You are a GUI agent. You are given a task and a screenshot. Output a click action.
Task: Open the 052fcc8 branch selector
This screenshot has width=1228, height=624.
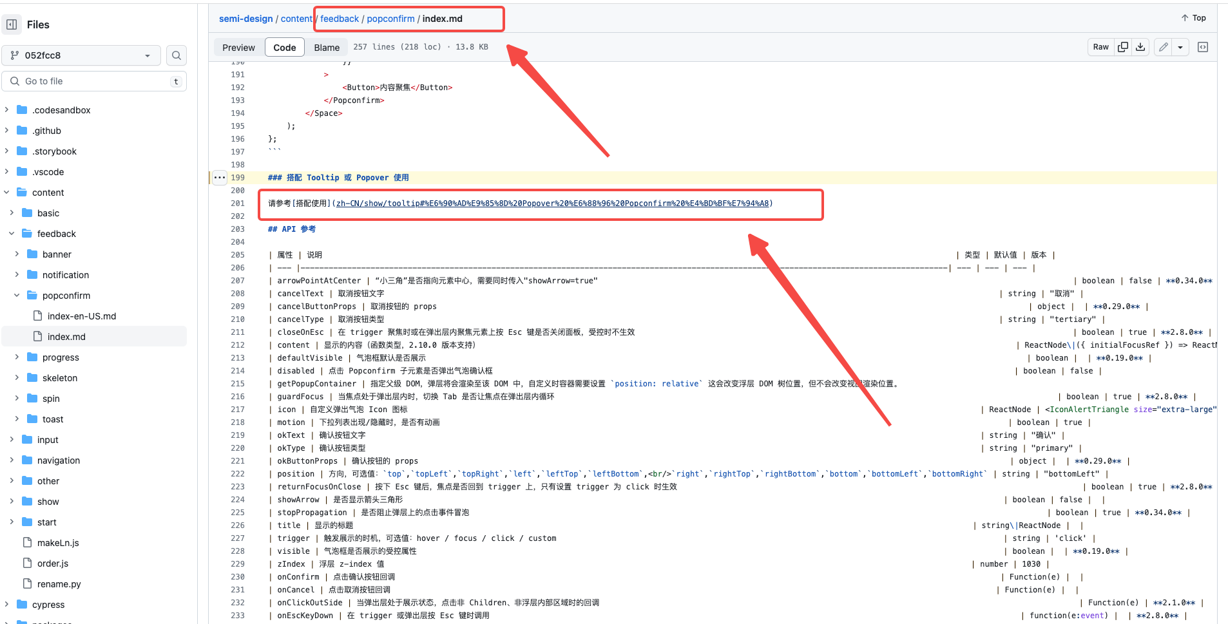pyautogui.click(x=81, y=55)
